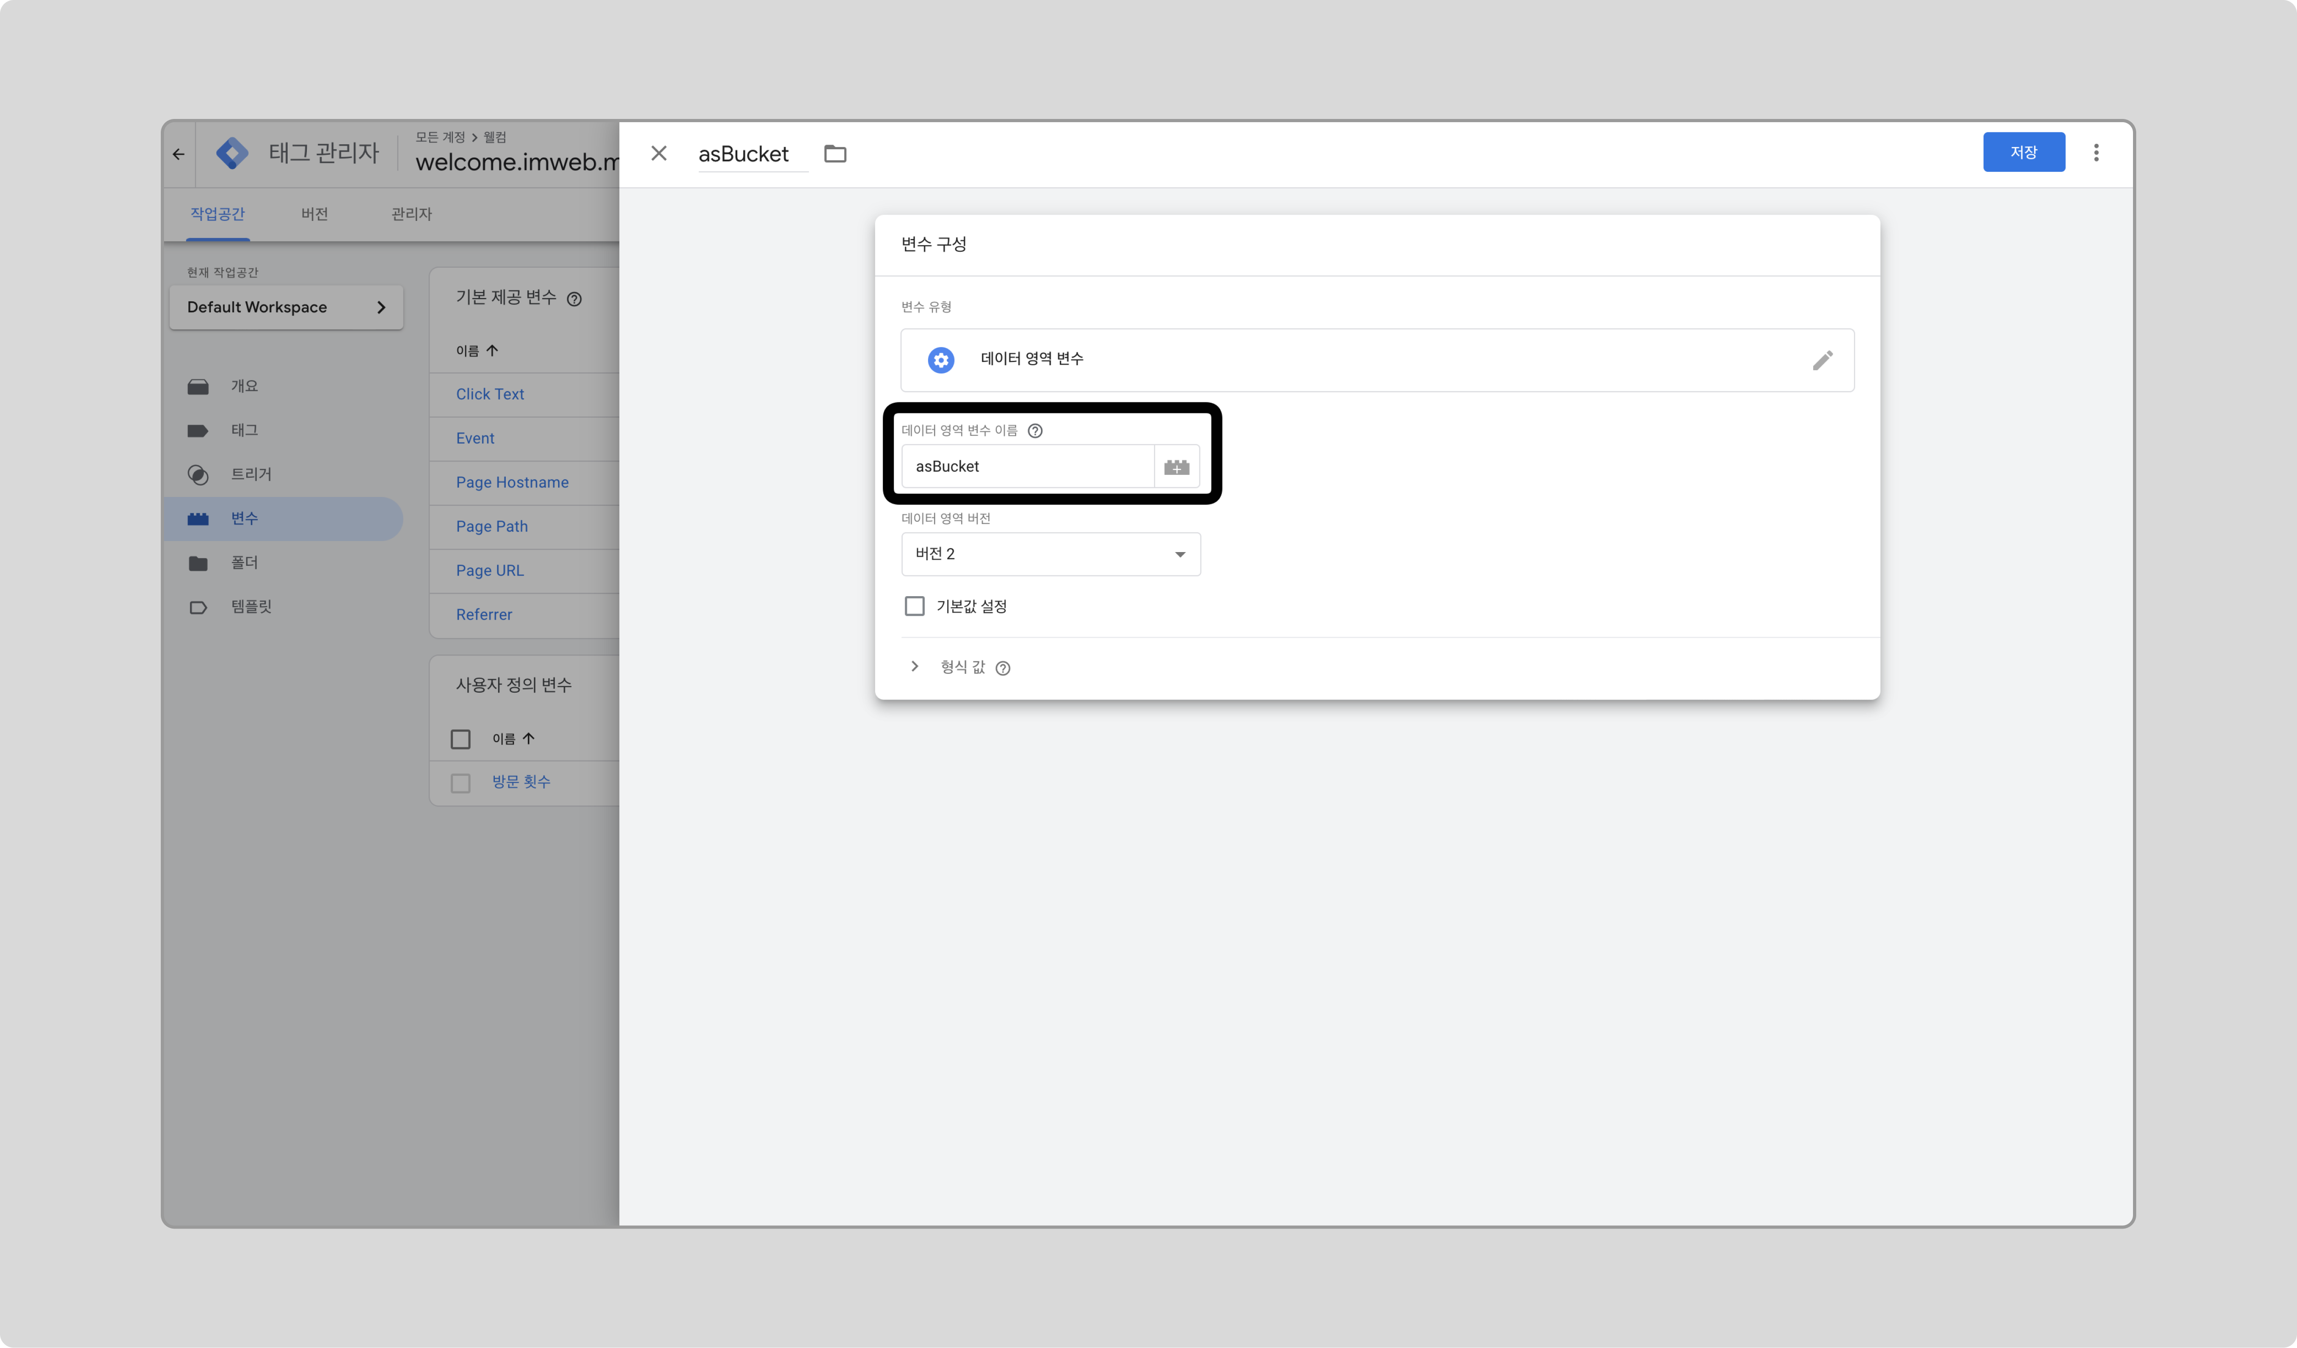Toggle the 기본값 설정 checkbox
This screenshot has width=2297, height=1348.
coord(914,606)
